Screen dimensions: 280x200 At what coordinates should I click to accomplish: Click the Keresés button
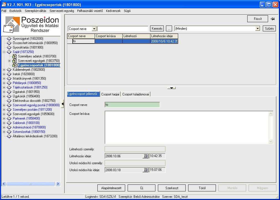(x=157, y=29)
